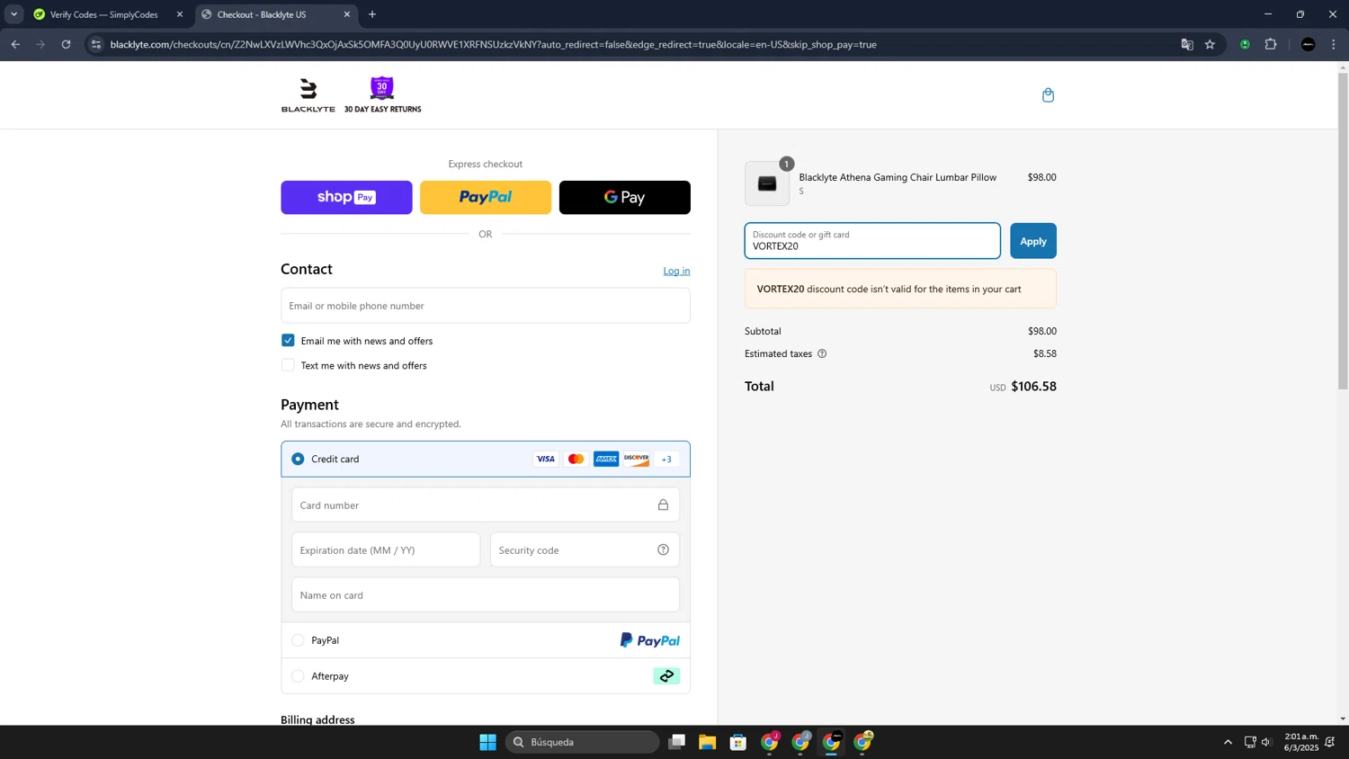Open Windows Start menu
Screen dimensions: 1349x759
click(487, 742)
